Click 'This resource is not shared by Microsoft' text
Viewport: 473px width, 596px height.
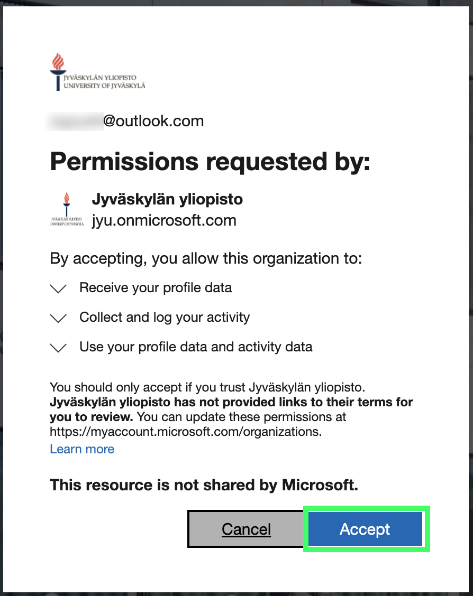point(203,485)
